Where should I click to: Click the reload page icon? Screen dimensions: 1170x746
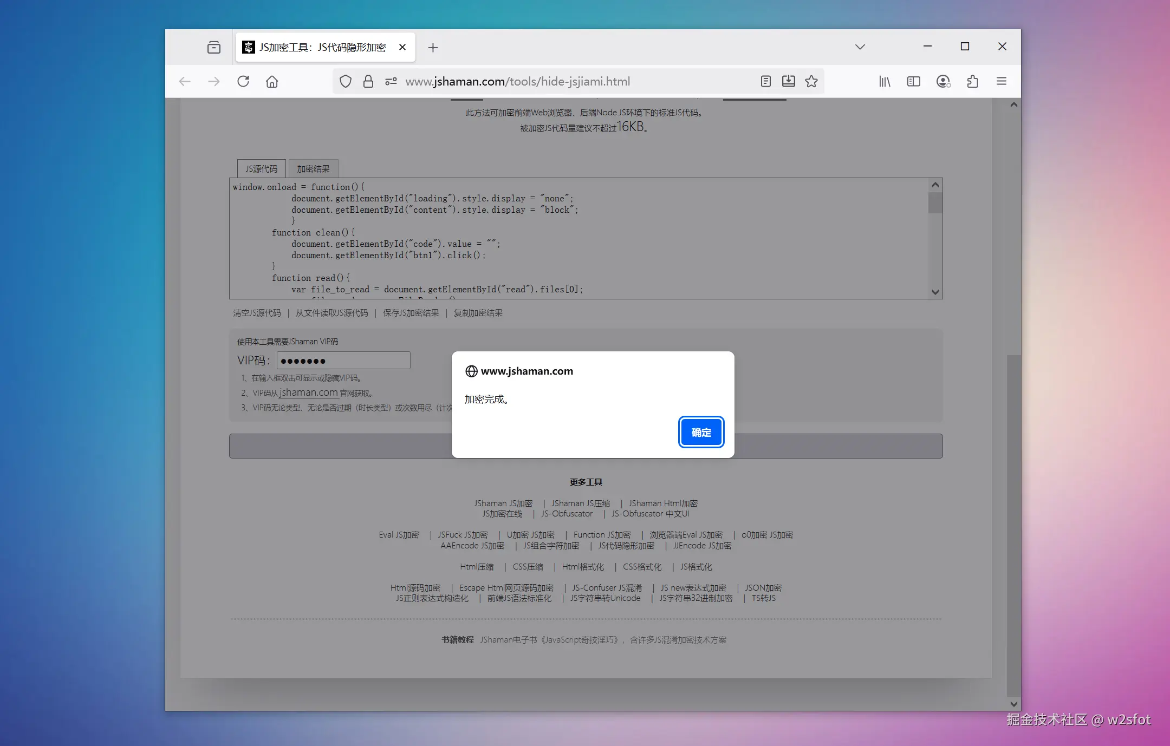(243, 81)
